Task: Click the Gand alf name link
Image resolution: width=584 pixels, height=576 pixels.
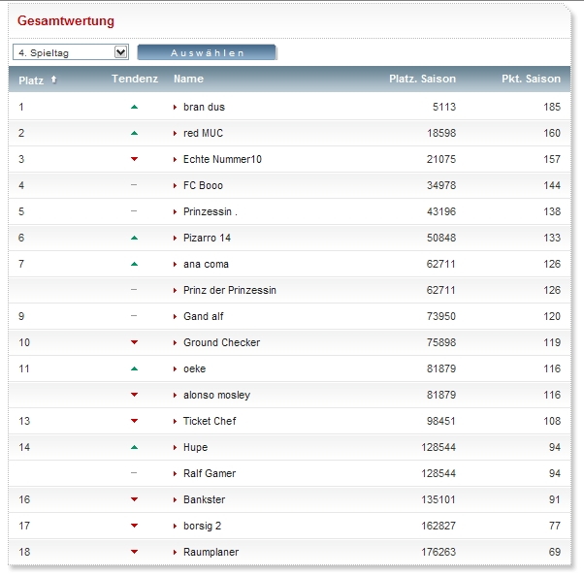Action: 203,316
